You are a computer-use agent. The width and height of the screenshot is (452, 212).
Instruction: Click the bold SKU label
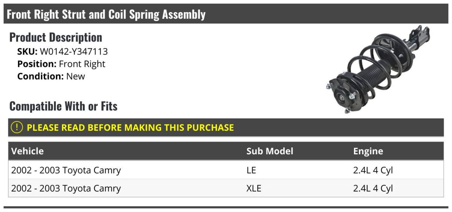pos(27,51)
